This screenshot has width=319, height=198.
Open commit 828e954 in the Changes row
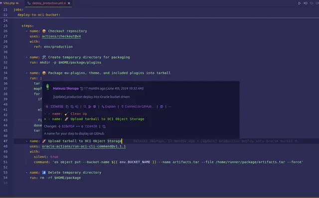pyautogui.click(x=68, y=127)
